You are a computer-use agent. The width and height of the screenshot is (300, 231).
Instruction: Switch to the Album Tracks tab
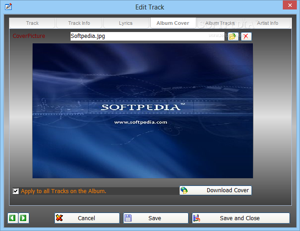pyautogui.click(x=220, y=23)
